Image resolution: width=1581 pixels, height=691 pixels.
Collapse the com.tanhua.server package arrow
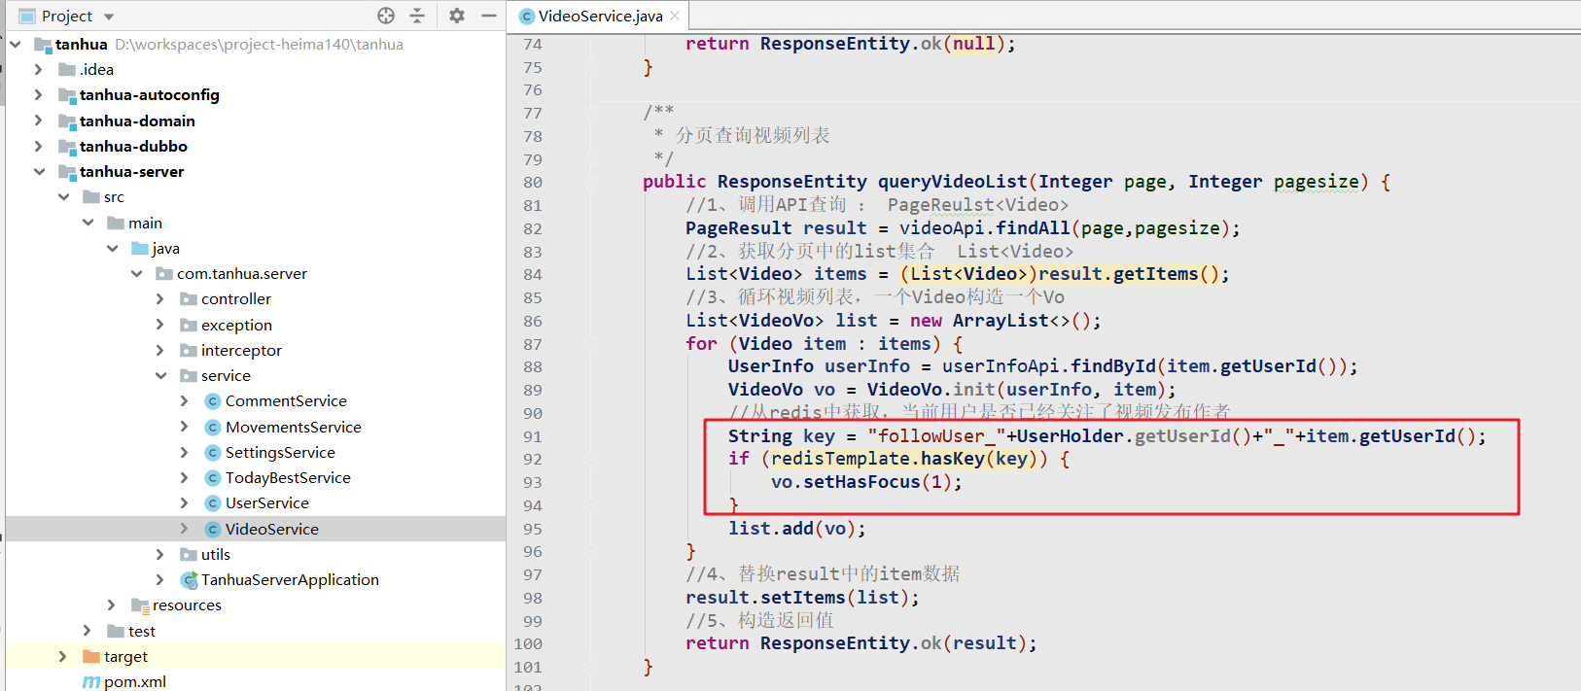pos(136,273)
